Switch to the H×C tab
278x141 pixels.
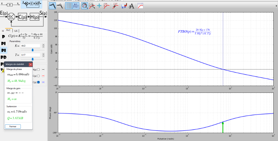click(x=8, y=30)
